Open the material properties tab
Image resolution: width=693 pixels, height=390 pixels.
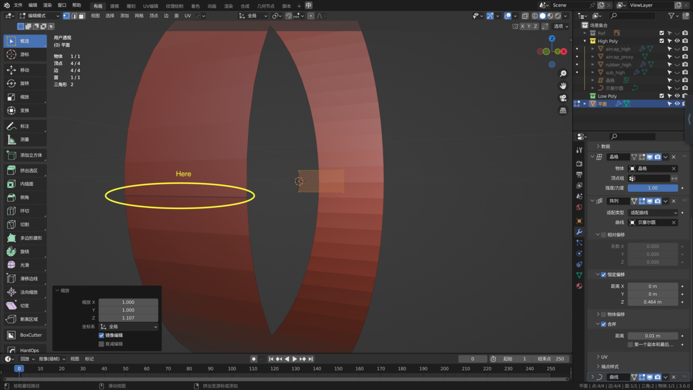[579, 286]
